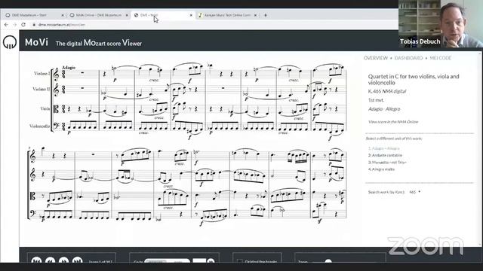The height and width of the screenshot is (271, 483).
Task: Click the 'Select a different unit of this work' label
Action: 394,139
